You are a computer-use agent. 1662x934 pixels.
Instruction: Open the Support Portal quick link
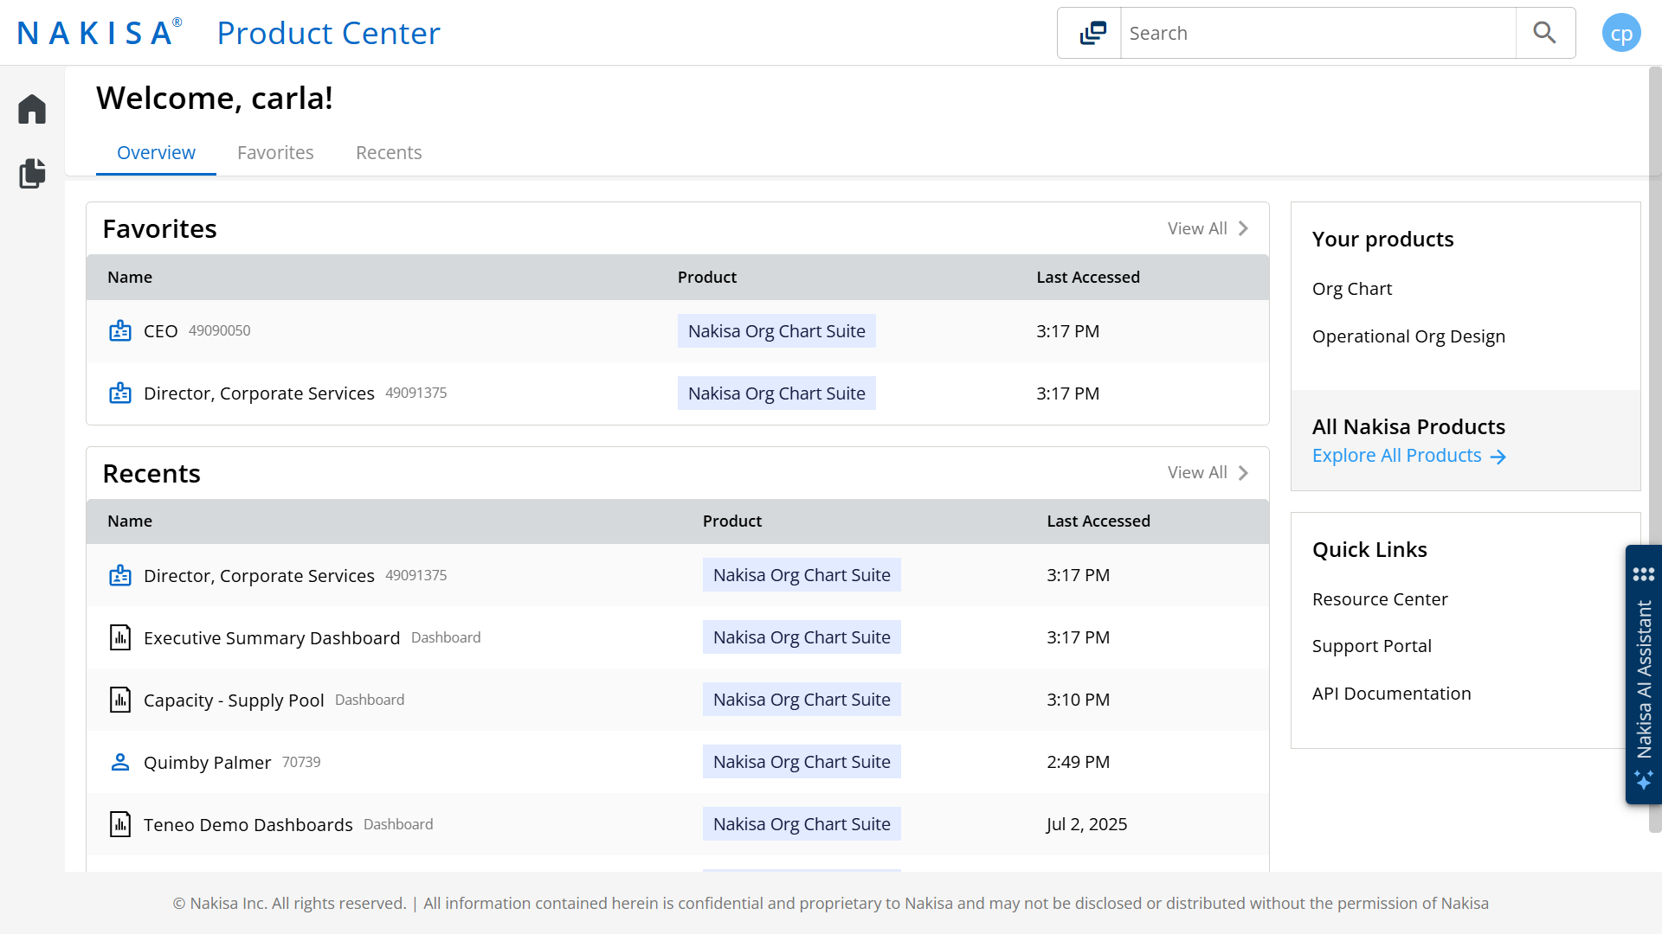click(1371, 646)
